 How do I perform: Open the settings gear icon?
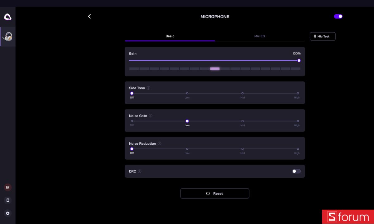8,213
